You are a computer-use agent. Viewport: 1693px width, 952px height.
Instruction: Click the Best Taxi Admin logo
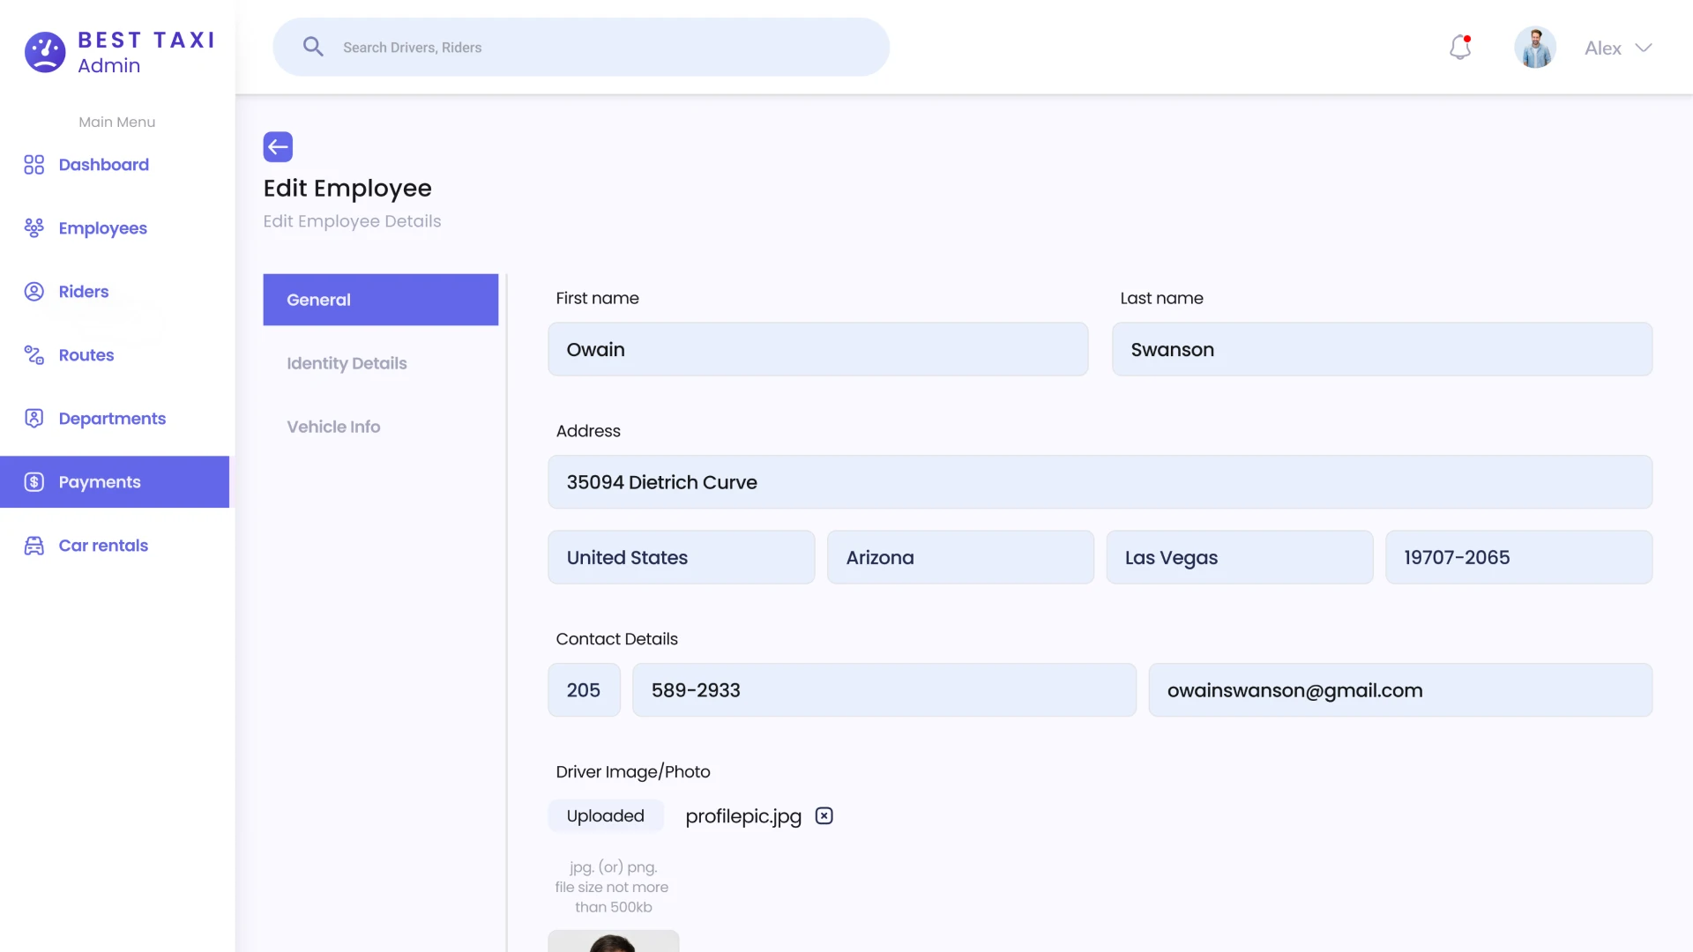(119, 52)
